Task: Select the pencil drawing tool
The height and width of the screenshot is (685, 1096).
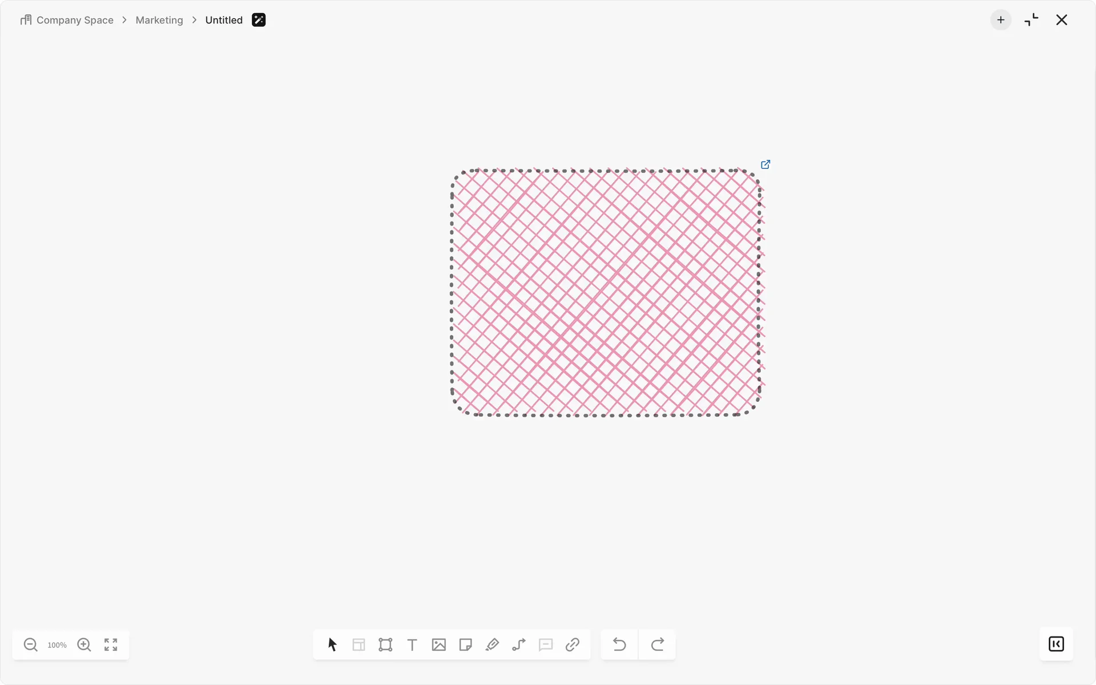Action: 492,644
